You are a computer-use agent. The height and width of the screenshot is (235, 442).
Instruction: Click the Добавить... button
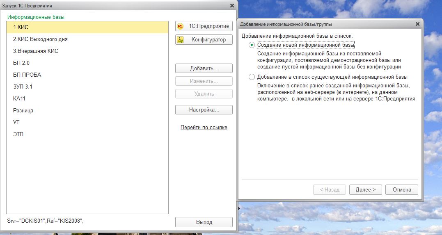pos(204,68)
